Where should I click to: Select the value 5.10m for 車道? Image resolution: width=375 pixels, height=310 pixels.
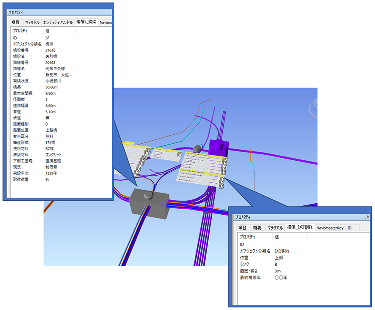click(x=51, y=112)
